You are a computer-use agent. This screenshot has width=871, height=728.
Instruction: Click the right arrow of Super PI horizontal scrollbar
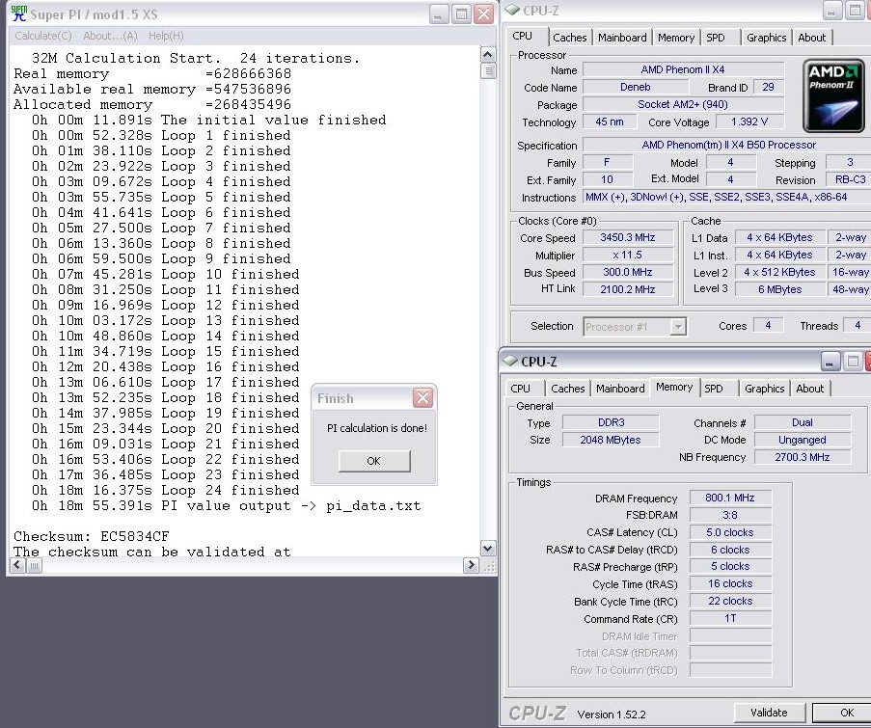[471, 565]
